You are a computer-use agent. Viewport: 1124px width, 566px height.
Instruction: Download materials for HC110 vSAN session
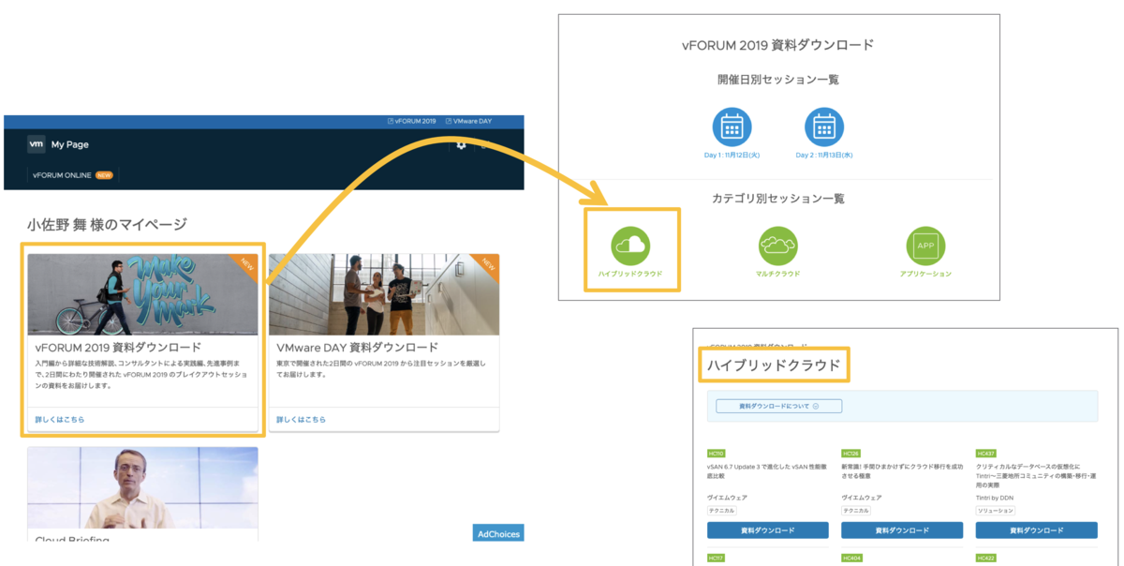pos(768,530)
